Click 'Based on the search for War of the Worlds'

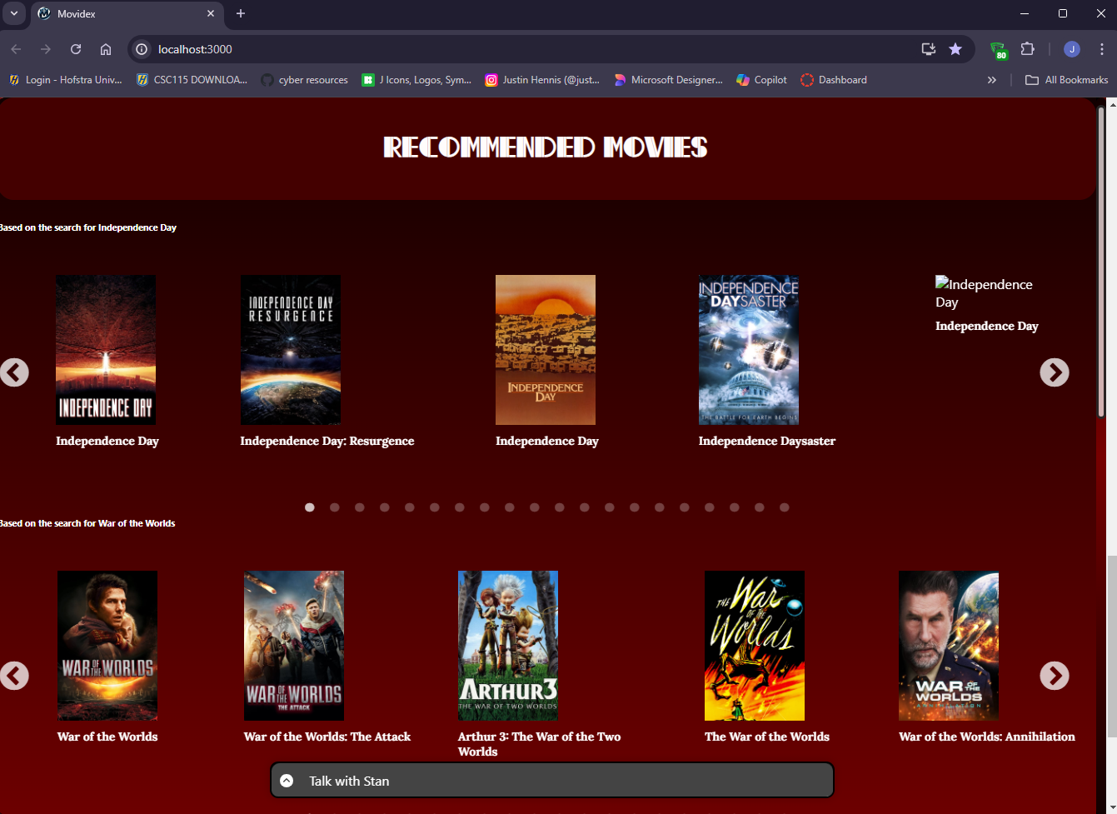(87, 523)
